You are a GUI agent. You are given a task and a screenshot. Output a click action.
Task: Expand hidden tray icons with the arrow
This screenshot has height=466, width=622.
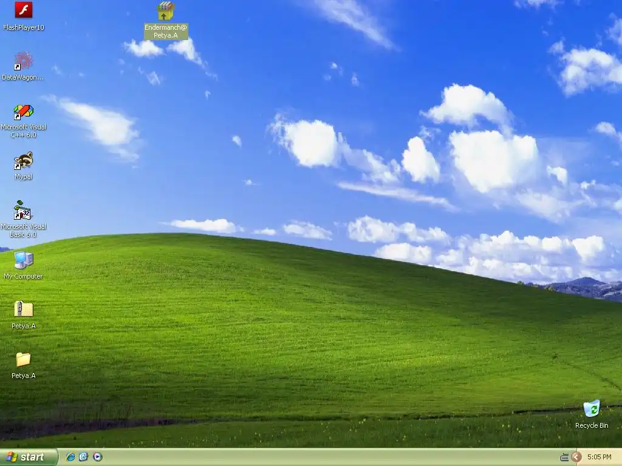576,457
